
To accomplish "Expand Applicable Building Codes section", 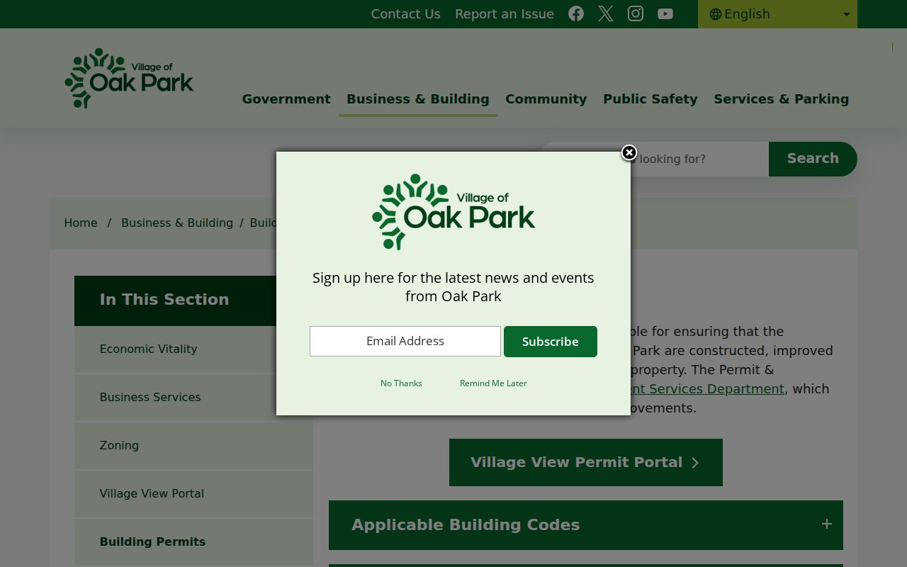I will (586, 525).
